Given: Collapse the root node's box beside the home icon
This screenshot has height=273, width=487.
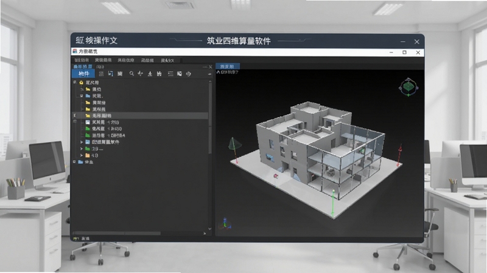Looking at the screenshot, I should (x=74, y=83).
